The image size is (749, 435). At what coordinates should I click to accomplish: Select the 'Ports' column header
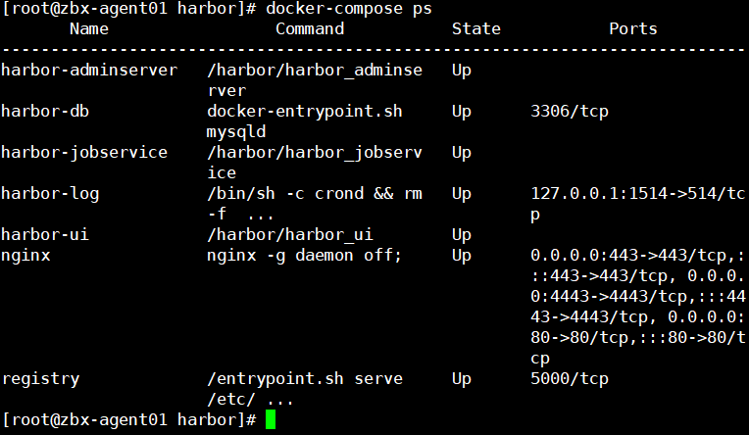[633, 29]
